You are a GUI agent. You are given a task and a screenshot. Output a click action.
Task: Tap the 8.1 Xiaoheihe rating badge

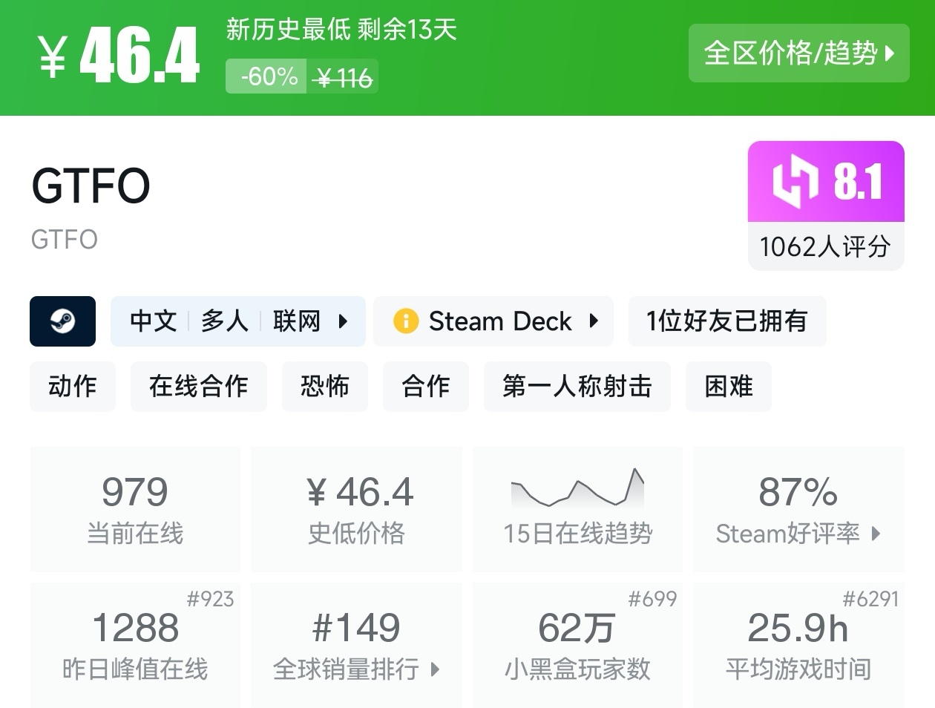coord(825,182)
